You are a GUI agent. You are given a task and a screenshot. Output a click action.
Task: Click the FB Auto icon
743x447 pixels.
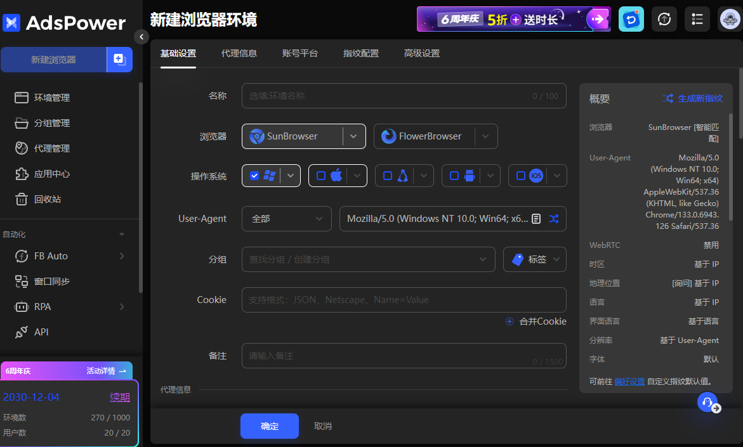coord(22,256)
